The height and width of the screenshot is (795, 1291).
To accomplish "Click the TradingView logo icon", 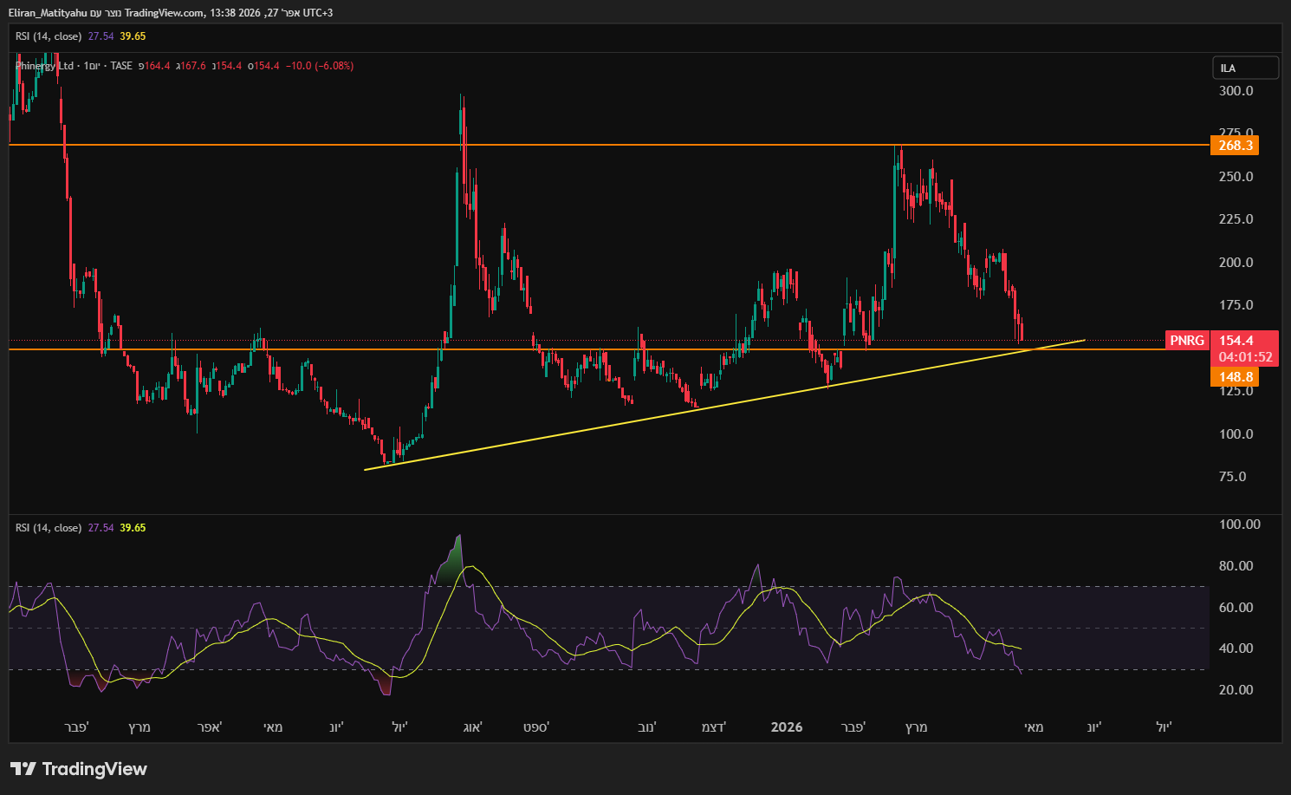I will 23,769.
